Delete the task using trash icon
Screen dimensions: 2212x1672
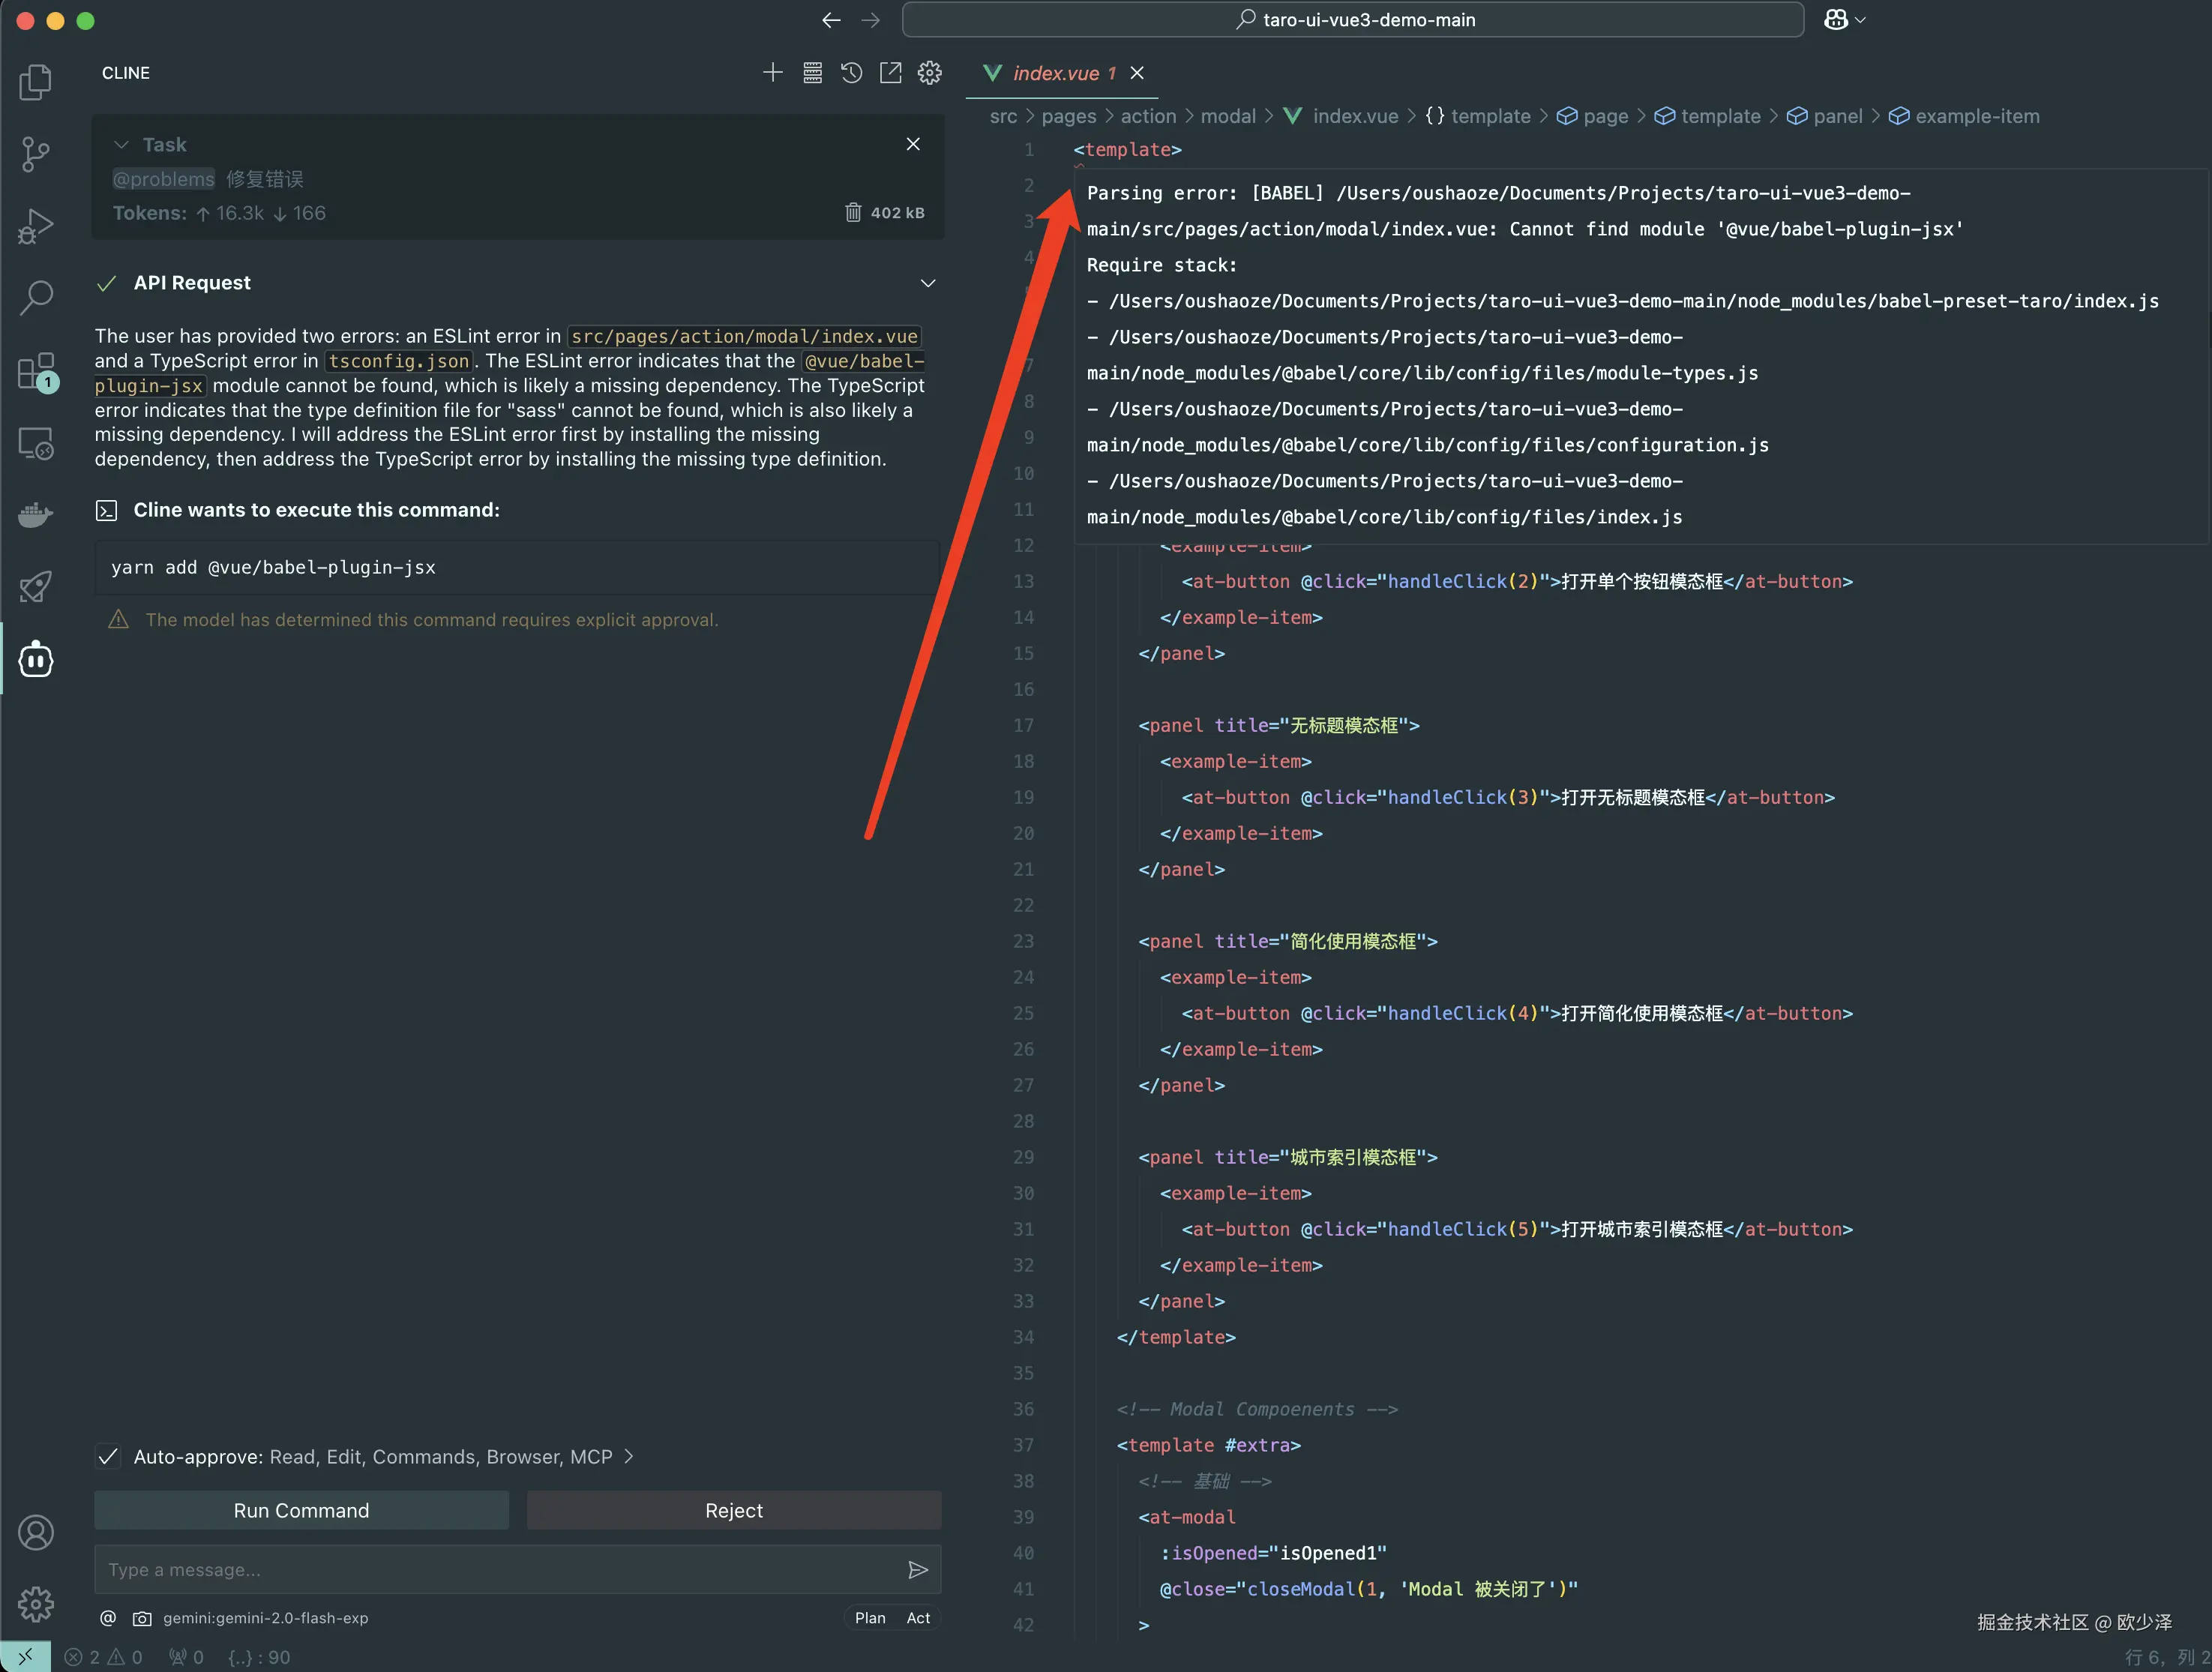853,213
